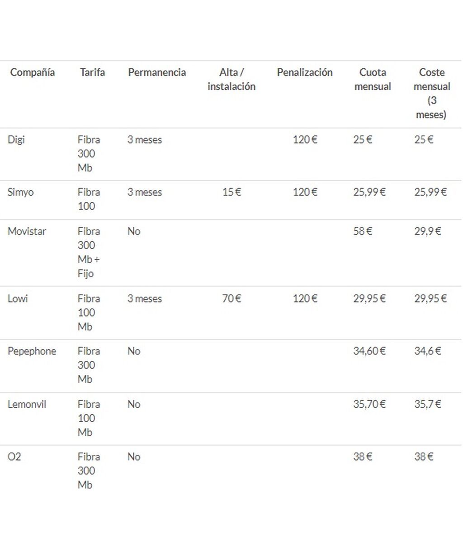The width and height of the screenshot is (463, 541).
Task: Click the Compañía column header
Action: click(x=33, y=72)
